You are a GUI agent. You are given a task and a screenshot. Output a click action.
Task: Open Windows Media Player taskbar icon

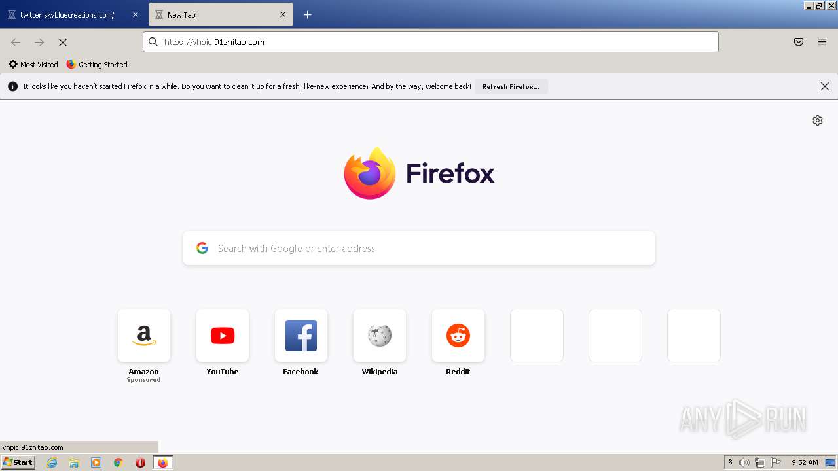96,462
